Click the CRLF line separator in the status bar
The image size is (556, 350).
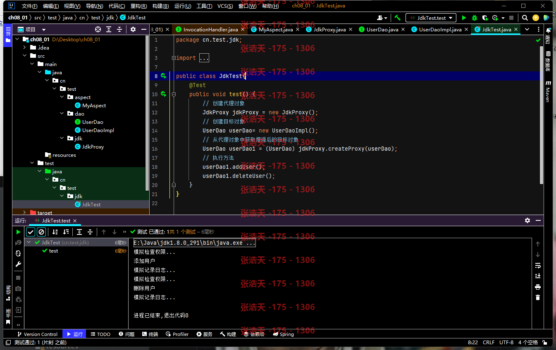pos(489,342)
